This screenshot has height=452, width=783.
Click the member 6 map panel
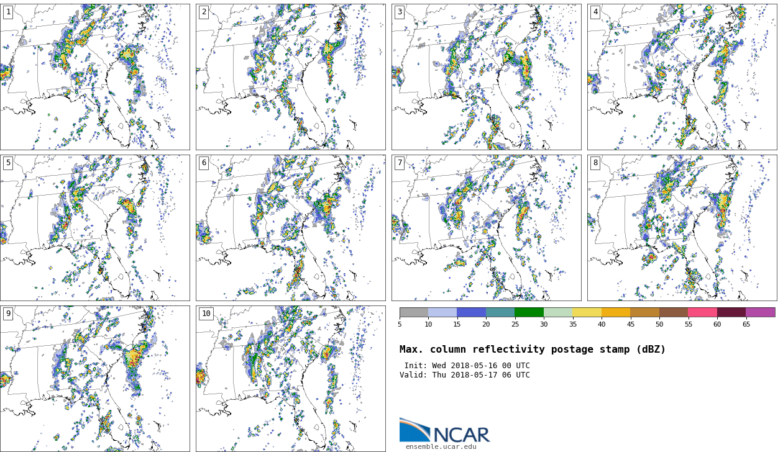(x=290, y=228)
